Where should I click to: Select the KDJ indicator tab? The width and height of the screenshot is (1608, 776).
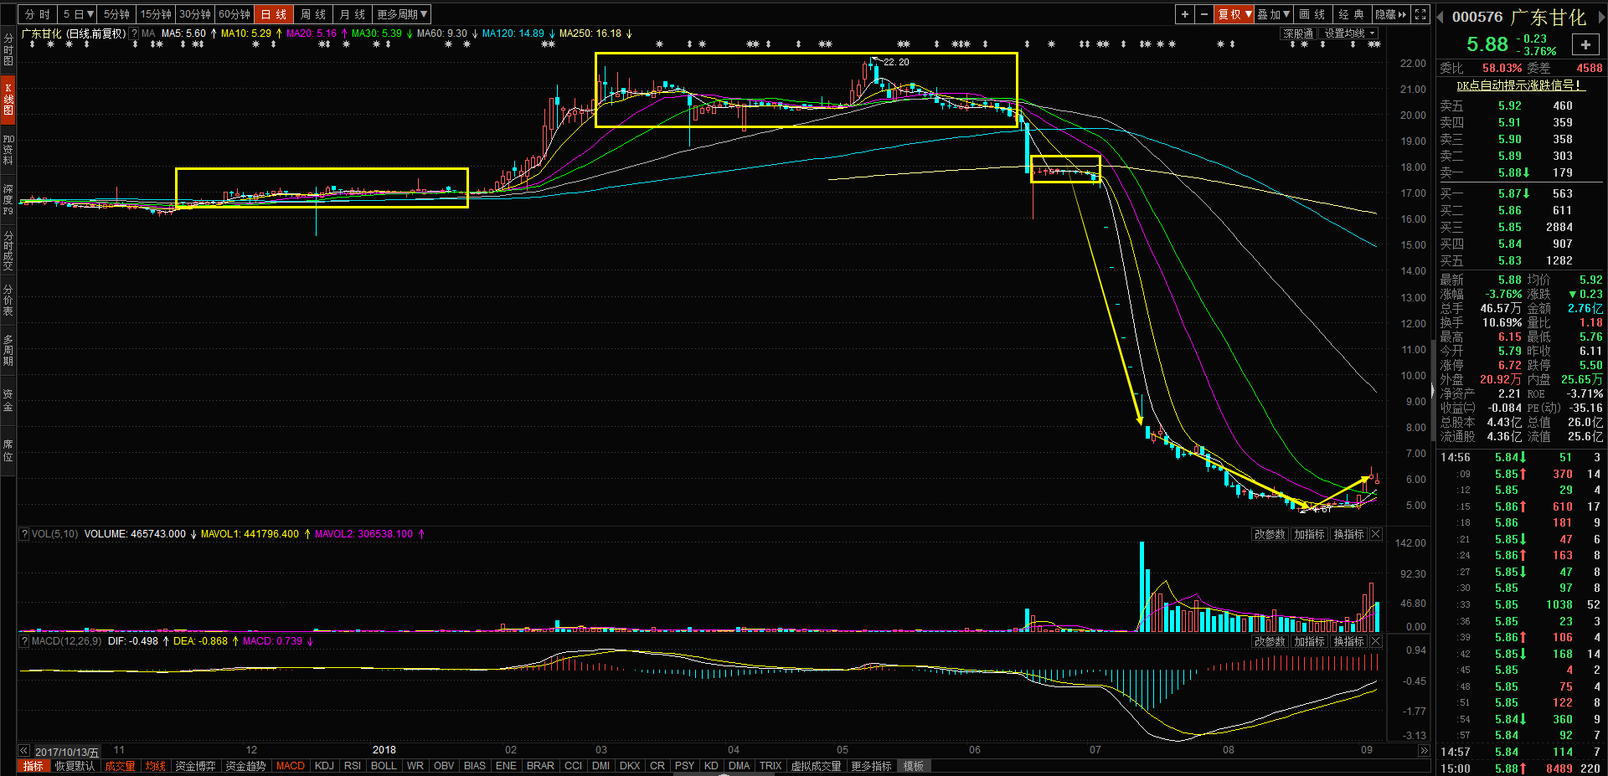coord(324,766)
